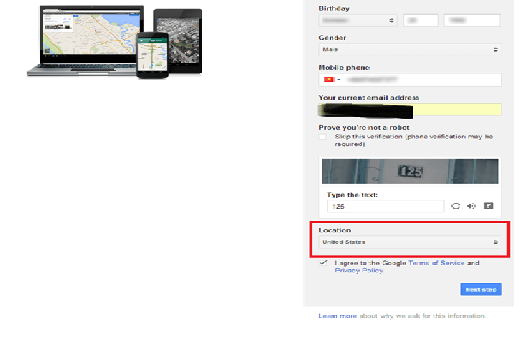The image size is (523, 342).
Task: Toggle the agree to Terms checkbox
Action: pyautogui.click(x=324, y=263)
